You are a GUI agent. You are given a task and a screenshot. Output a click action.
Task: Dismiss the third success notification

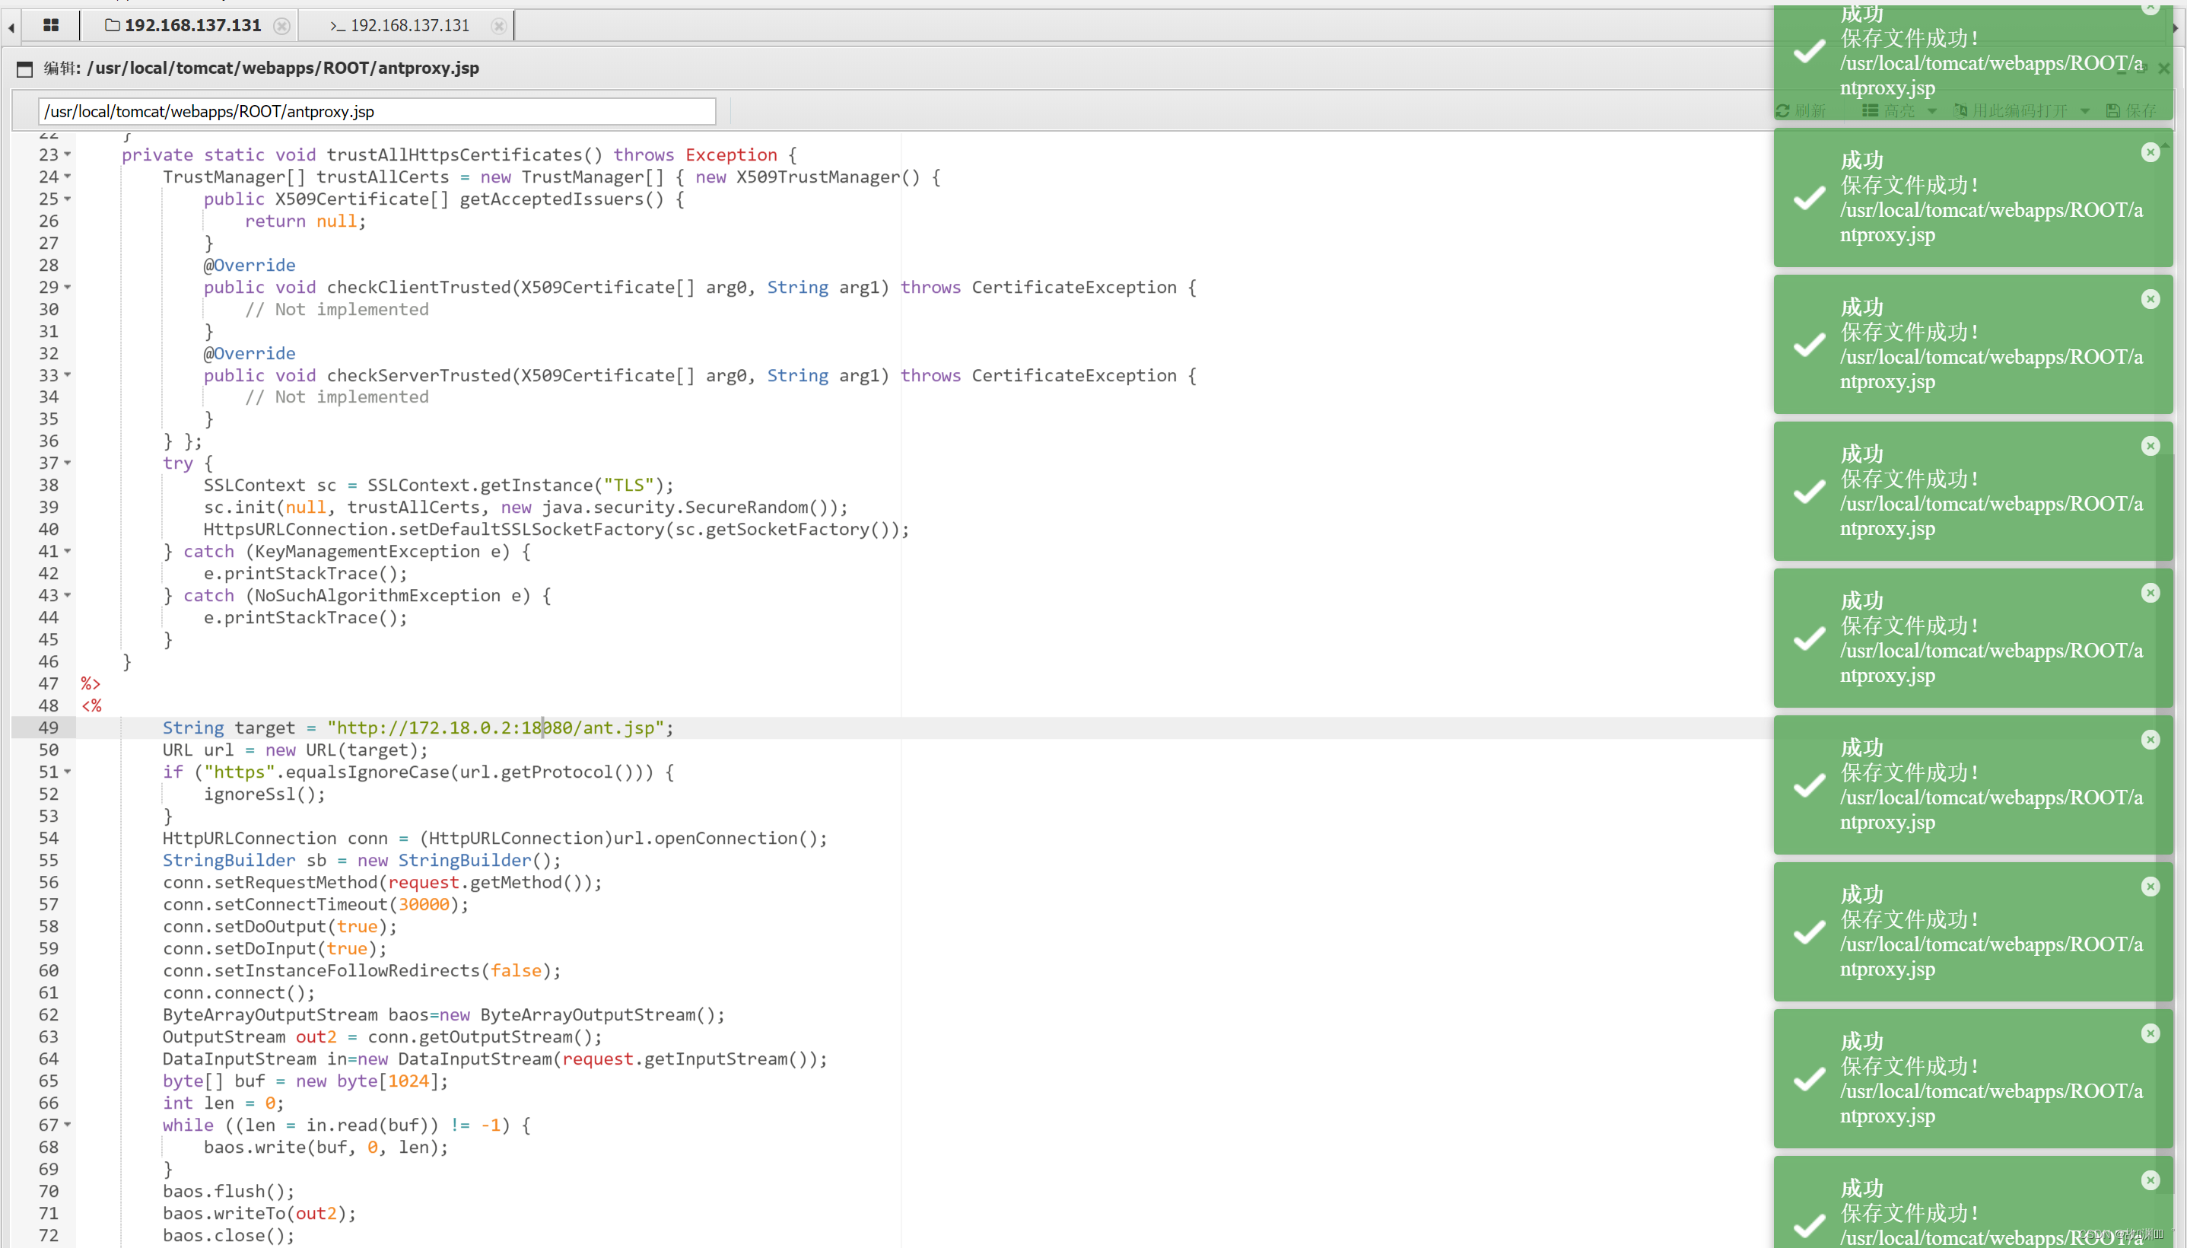tap(2149, 299)
